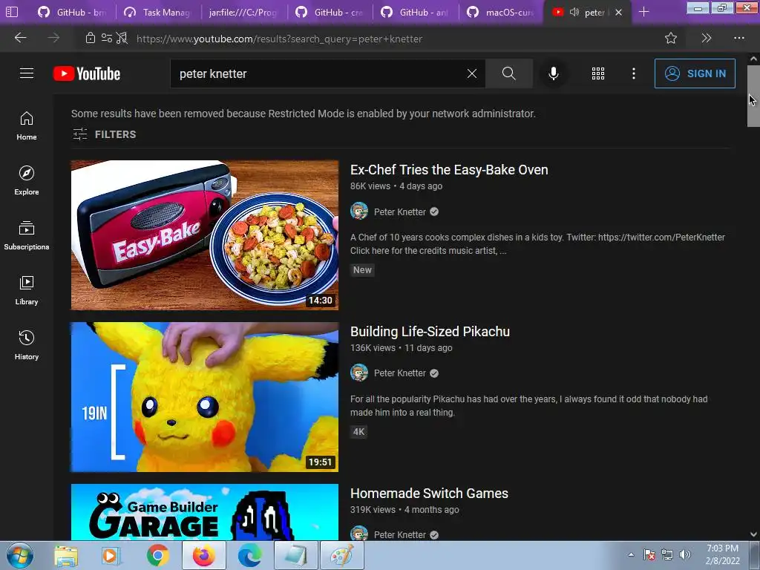Open the FILTERS options
Image resolution: width=760 pixels, height=570 pixels.
point(104,134)
